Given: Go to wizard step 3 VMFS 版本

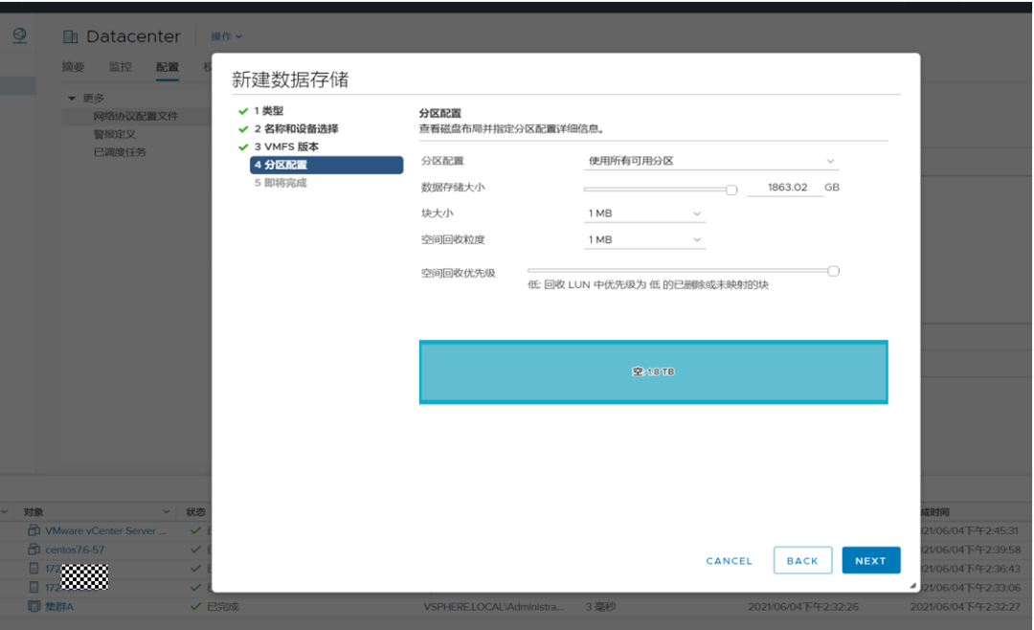Looking at the screenshot, I should (x=286, y=146).
